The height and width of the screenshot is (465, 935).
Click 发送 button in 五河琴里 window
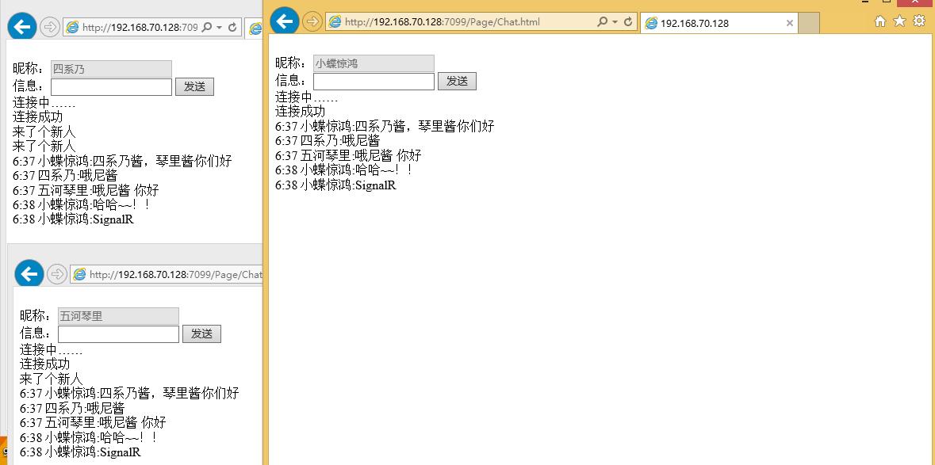click(x=201, y=334)
